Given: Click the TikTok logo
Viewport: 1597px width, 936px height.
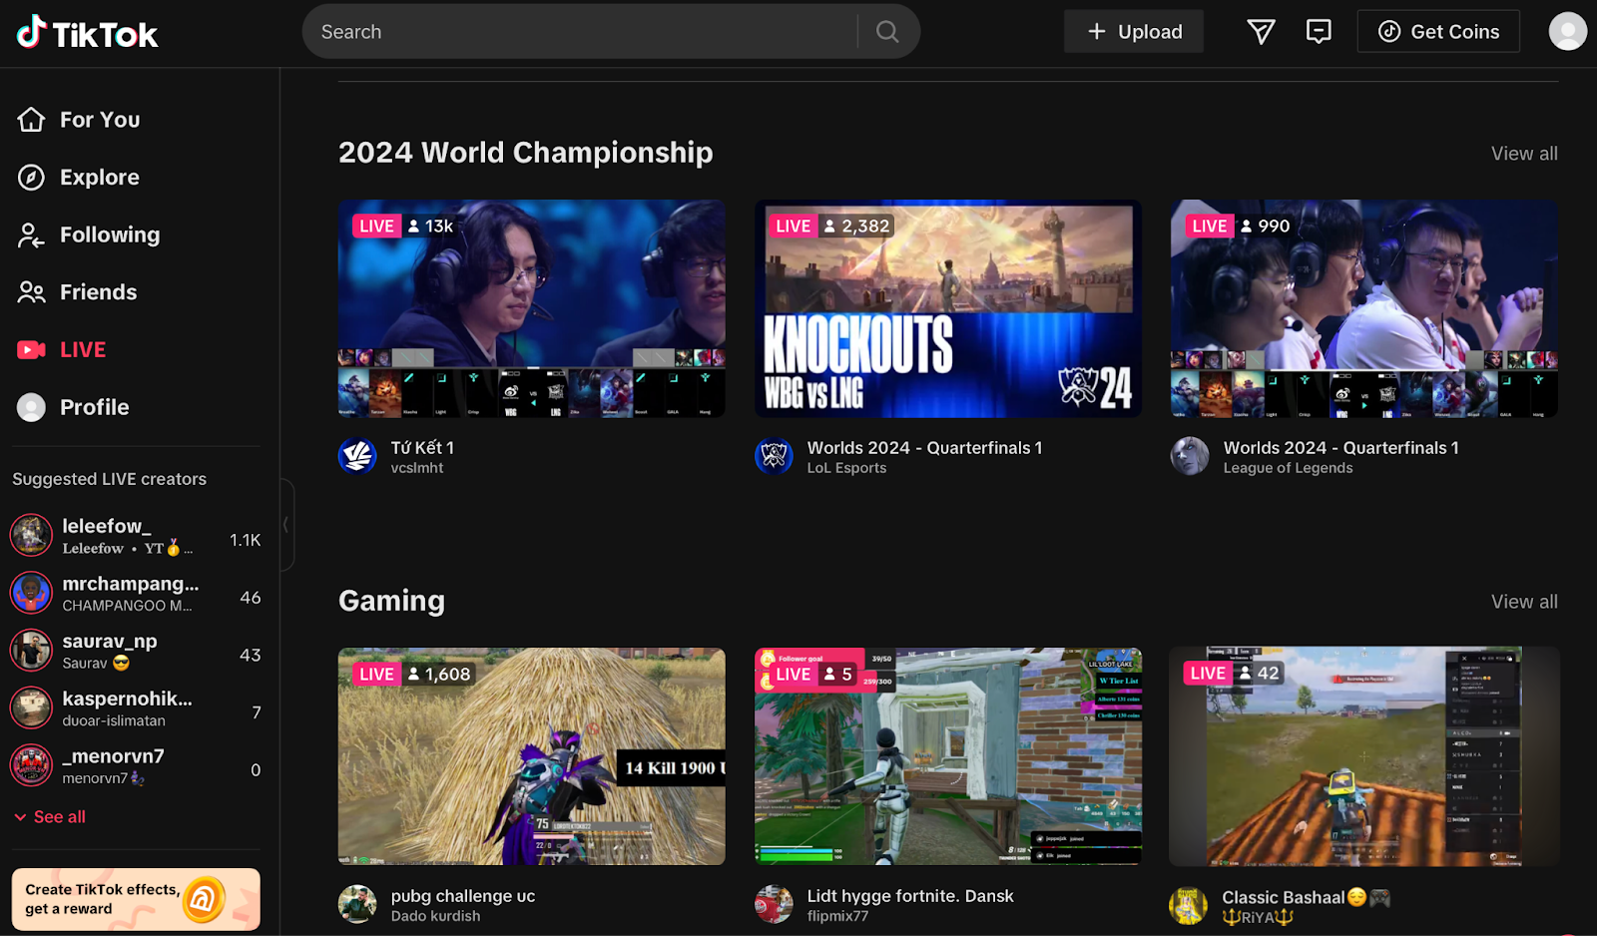Looking at the screenshot, I should (x=86, y=32).
